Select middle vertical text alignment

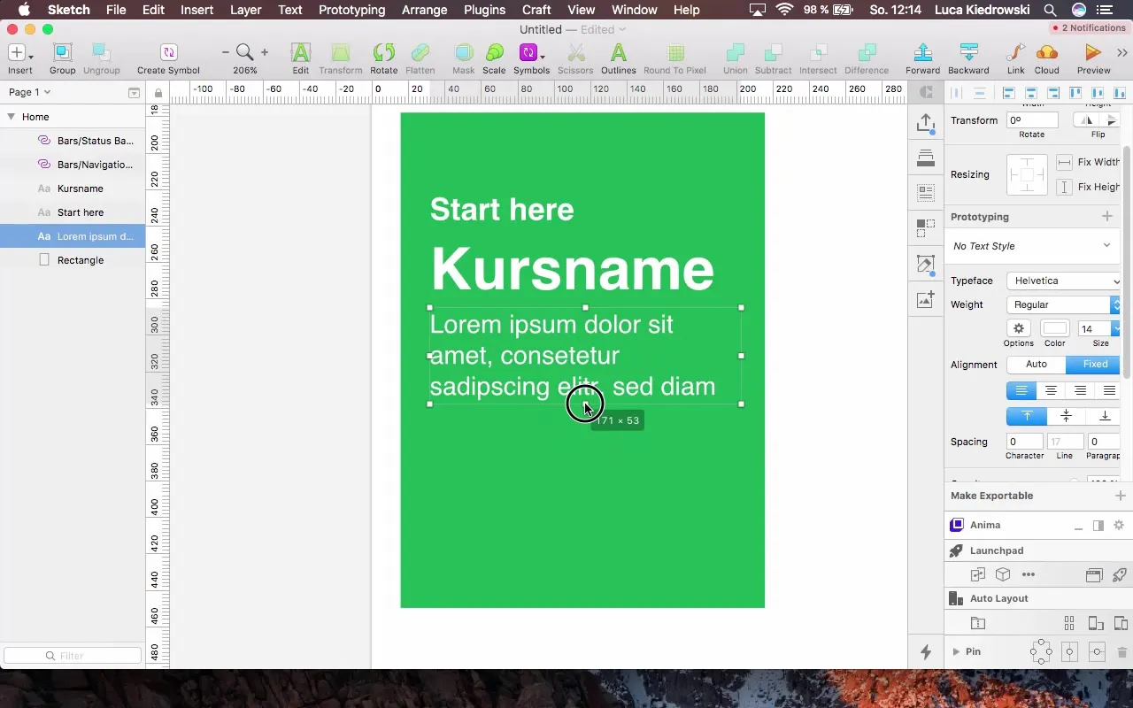coord(1066,416)
